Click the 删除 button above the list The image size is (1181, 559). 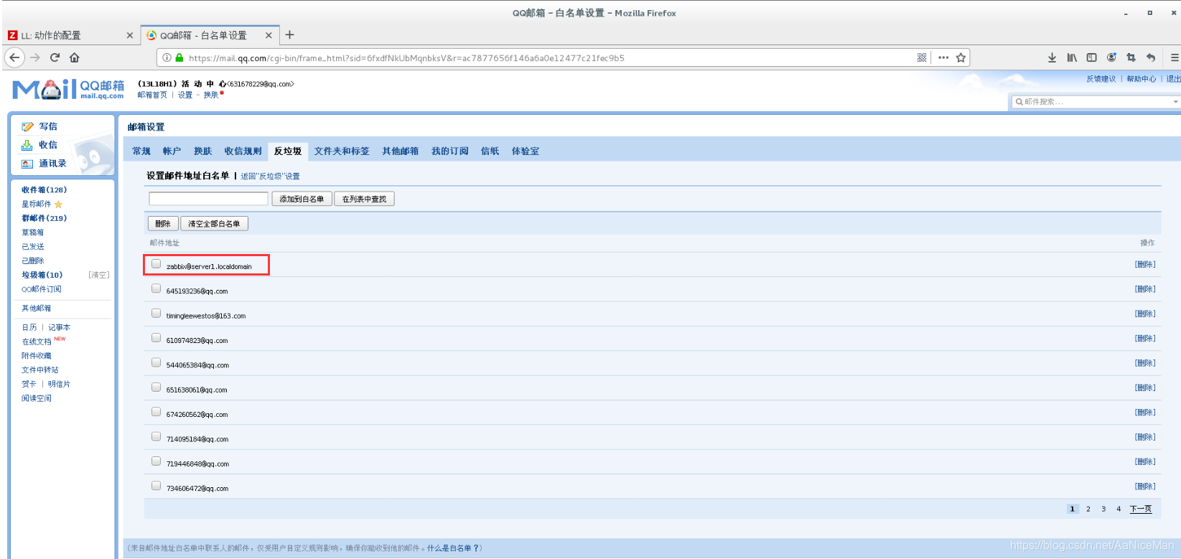pos(163,224)
